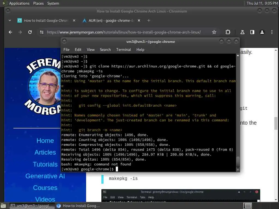Open Places menu in top panel
Screen dimensions: 279x209
coord(38,3)
